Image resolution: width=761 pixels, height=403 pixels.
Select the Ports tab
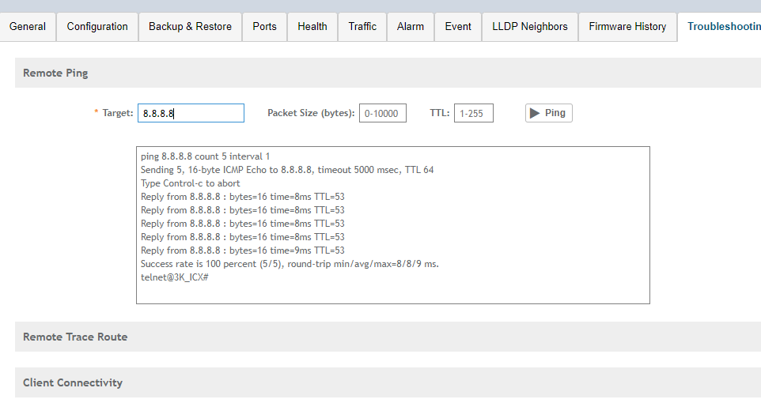tap(264, 27)
